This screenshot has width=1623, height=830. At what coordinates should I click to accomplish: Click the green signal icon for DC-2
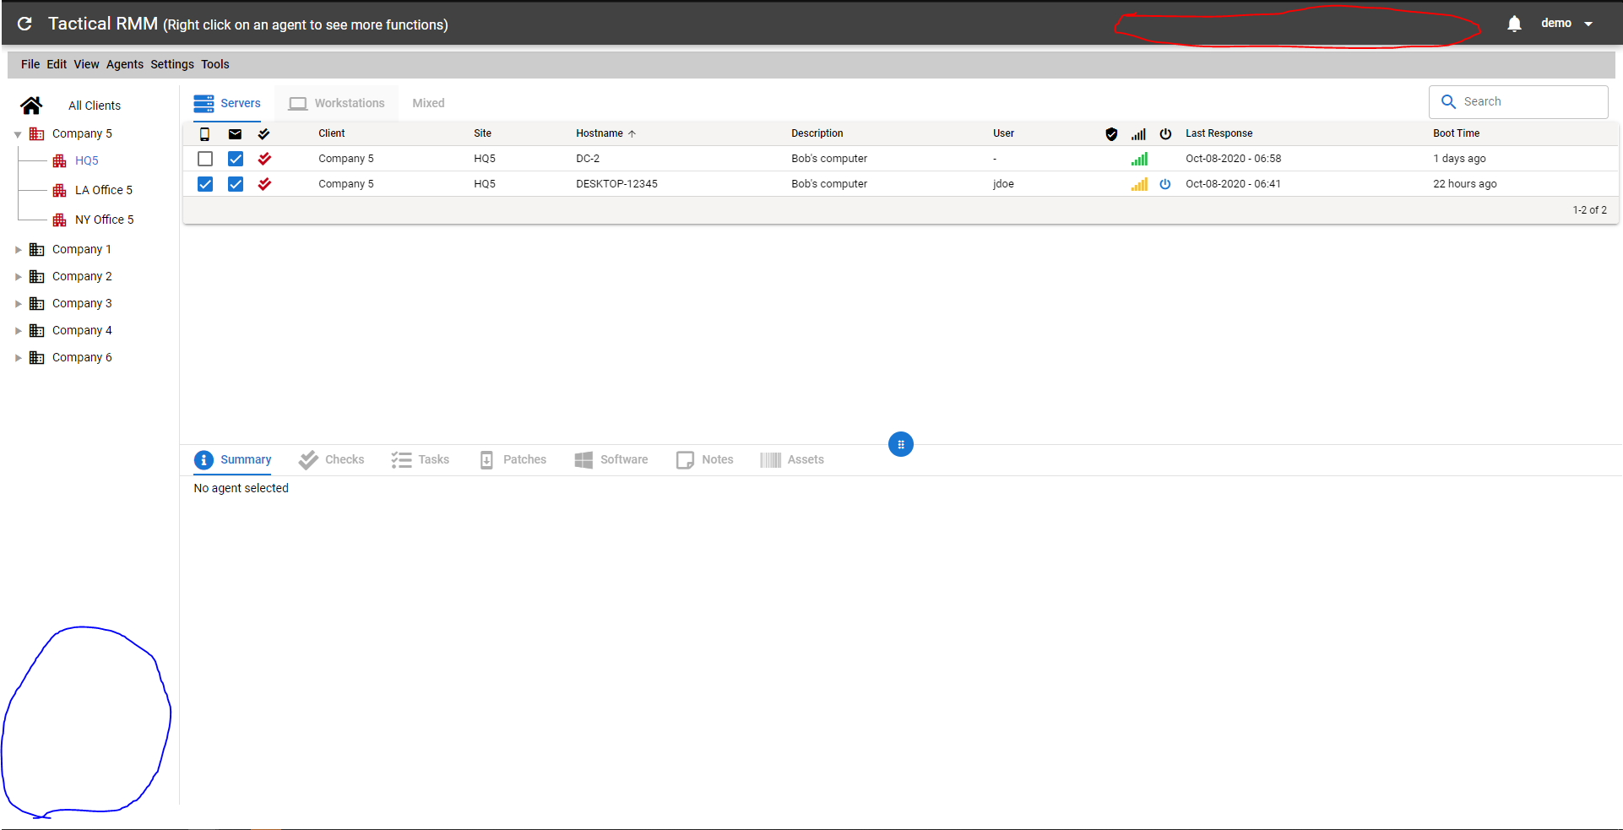click(1139, 159)
